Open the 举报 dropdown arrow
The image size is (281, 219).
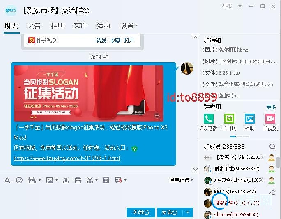click(240, 6)
